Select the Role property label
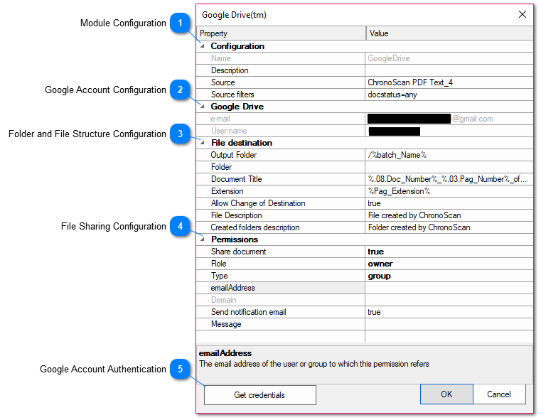This screenshot has height=420, width=541. (x=219, y=264)
